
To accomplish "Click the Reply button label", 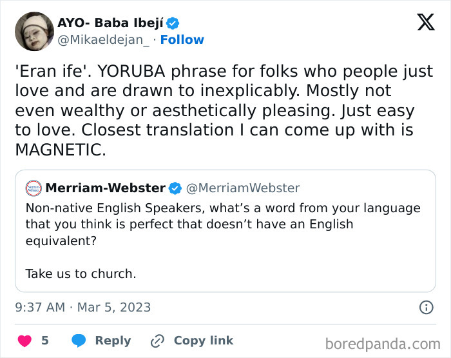I will (x=113, y=341).
